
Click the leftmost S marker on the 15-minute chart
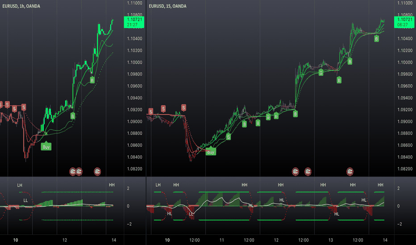pyautogui.click(x=151, y=111)
